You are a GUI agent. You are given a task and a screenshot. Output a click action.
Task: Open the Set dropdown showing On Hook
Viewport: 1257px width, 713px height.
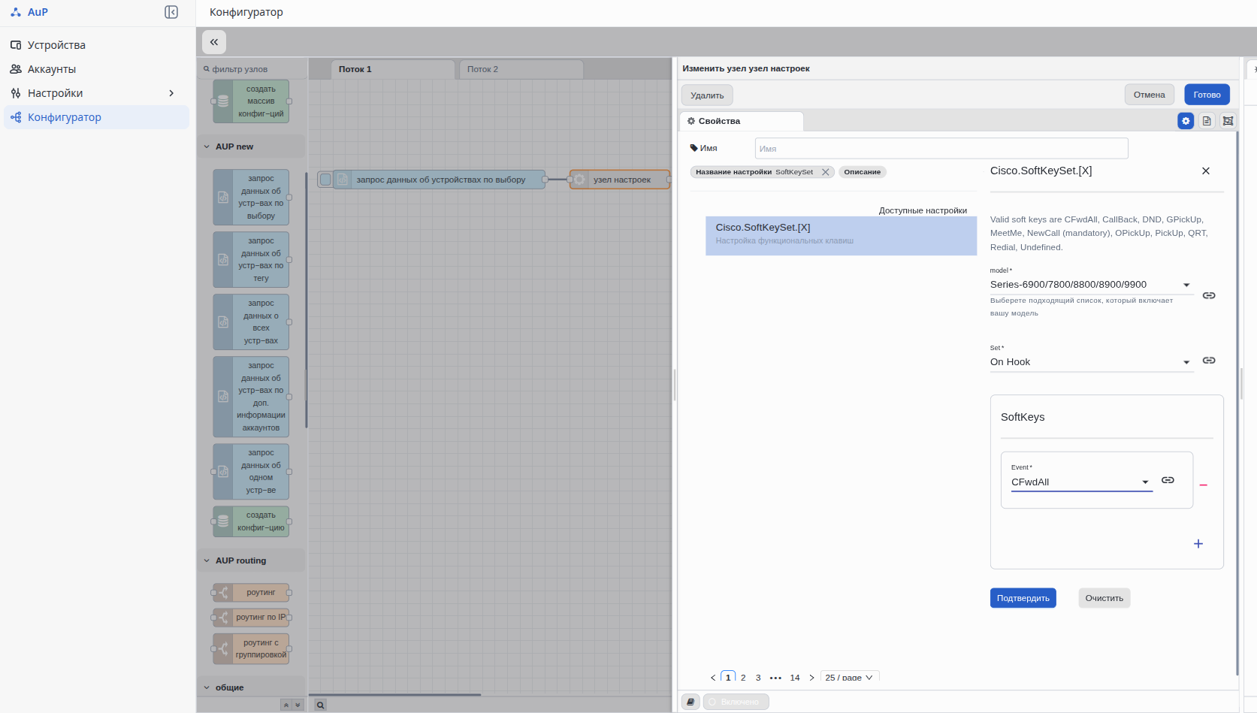(x=1091, y=362)
